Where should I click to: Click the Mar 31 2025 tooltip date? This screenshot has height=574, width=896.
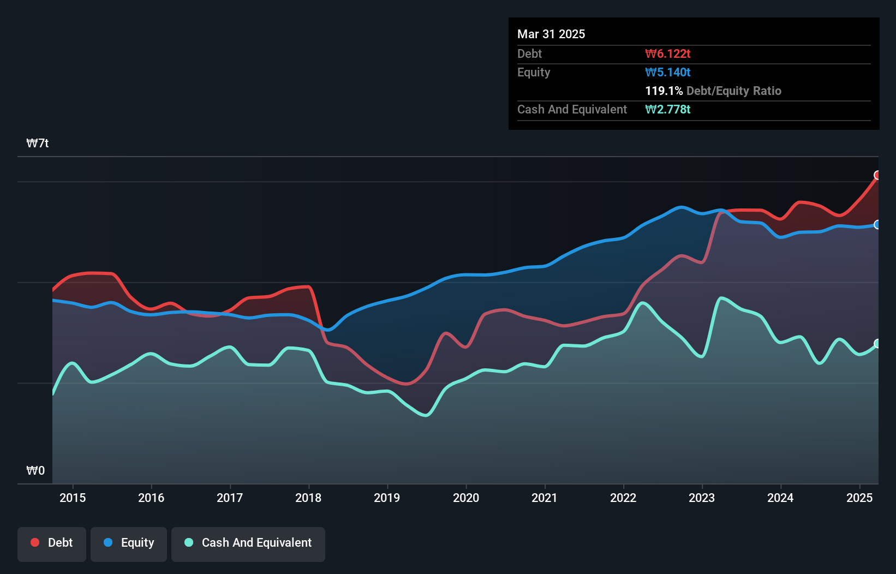551,34
